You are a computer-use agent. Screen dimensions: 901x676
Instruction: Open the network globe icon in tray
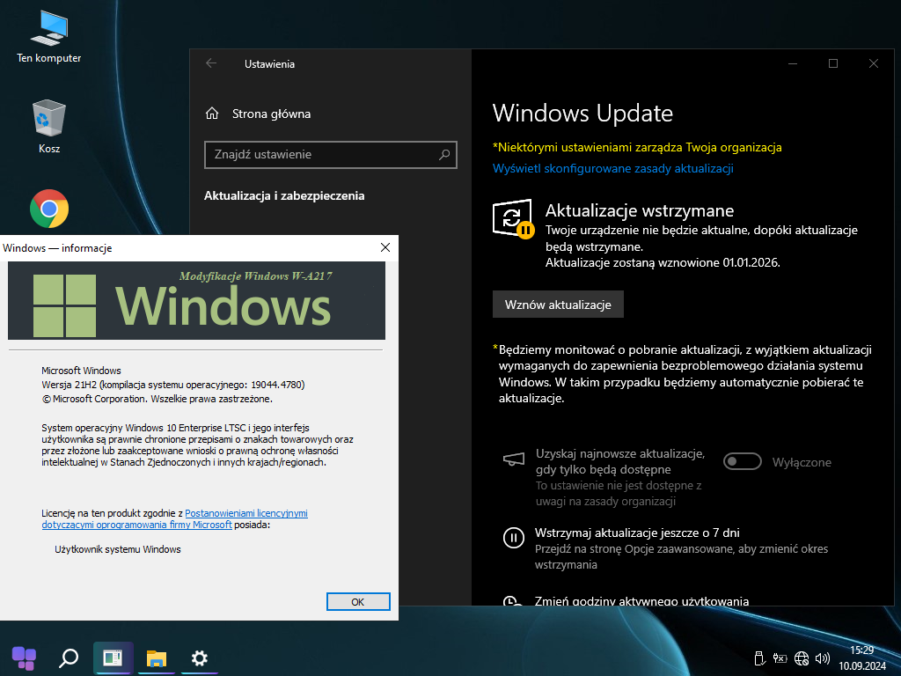(802, 658)
